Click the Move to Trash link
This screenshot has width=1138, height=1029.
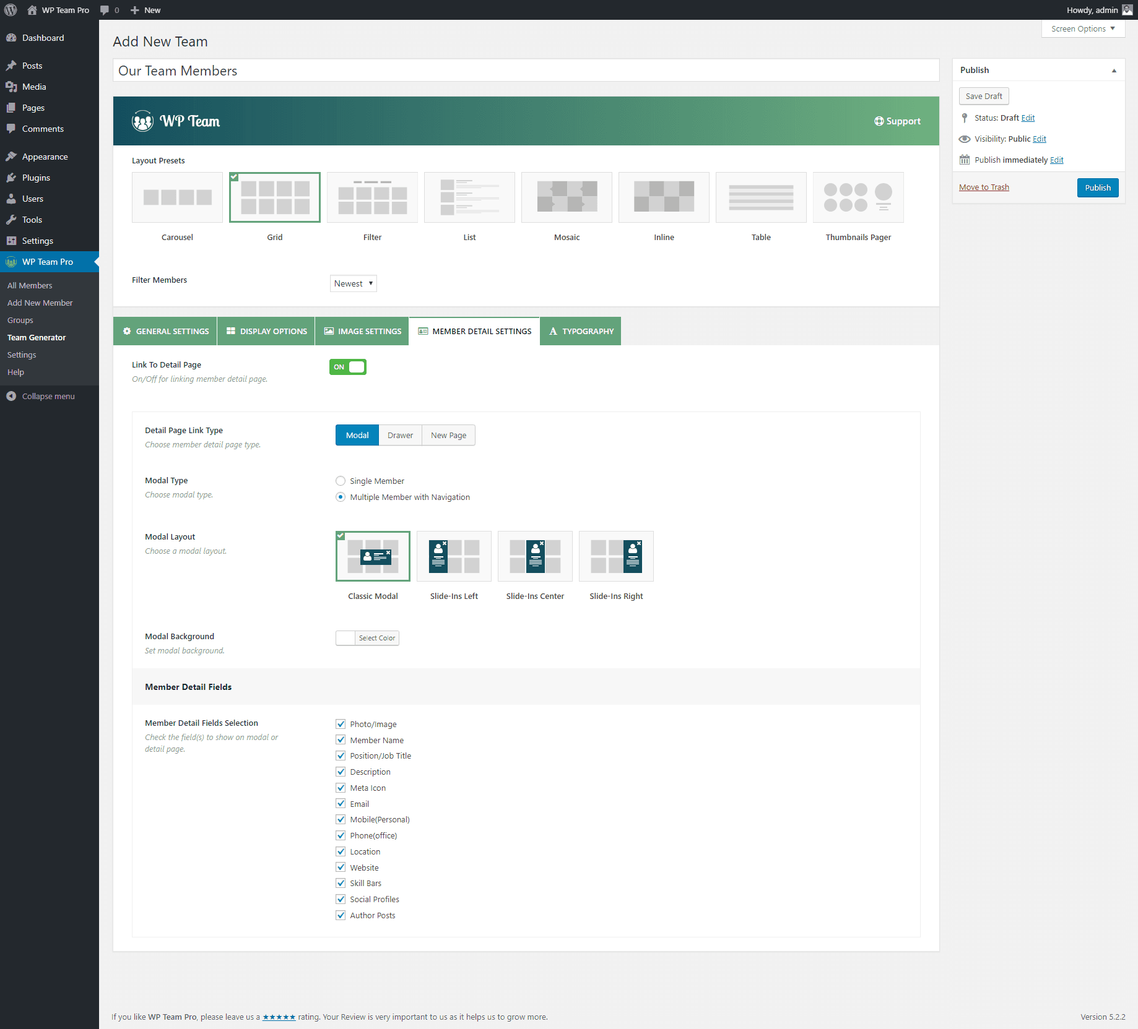984,187
